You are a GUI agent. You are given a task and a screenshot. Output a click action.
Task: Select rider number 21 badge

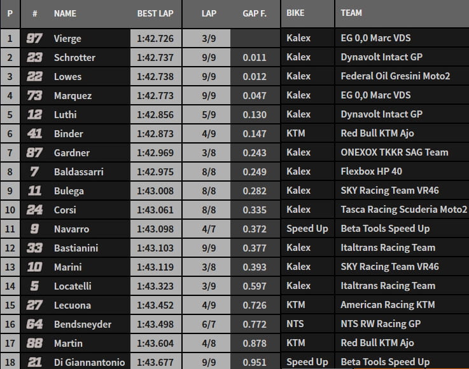tap(35, 362)
